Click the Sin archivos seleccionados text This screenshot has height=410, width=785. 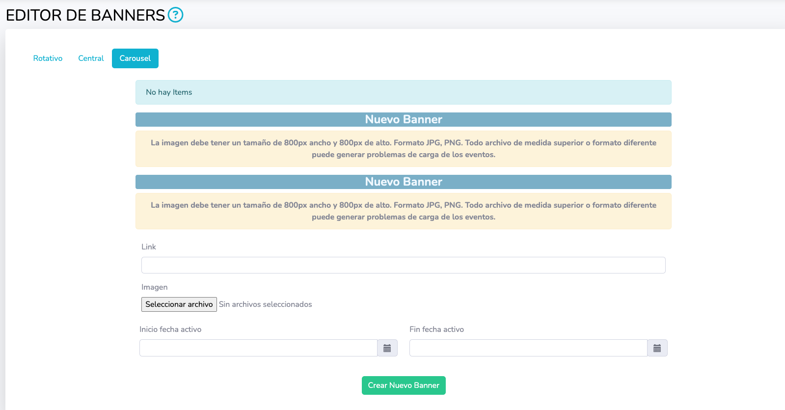click(x=265, y=304)
